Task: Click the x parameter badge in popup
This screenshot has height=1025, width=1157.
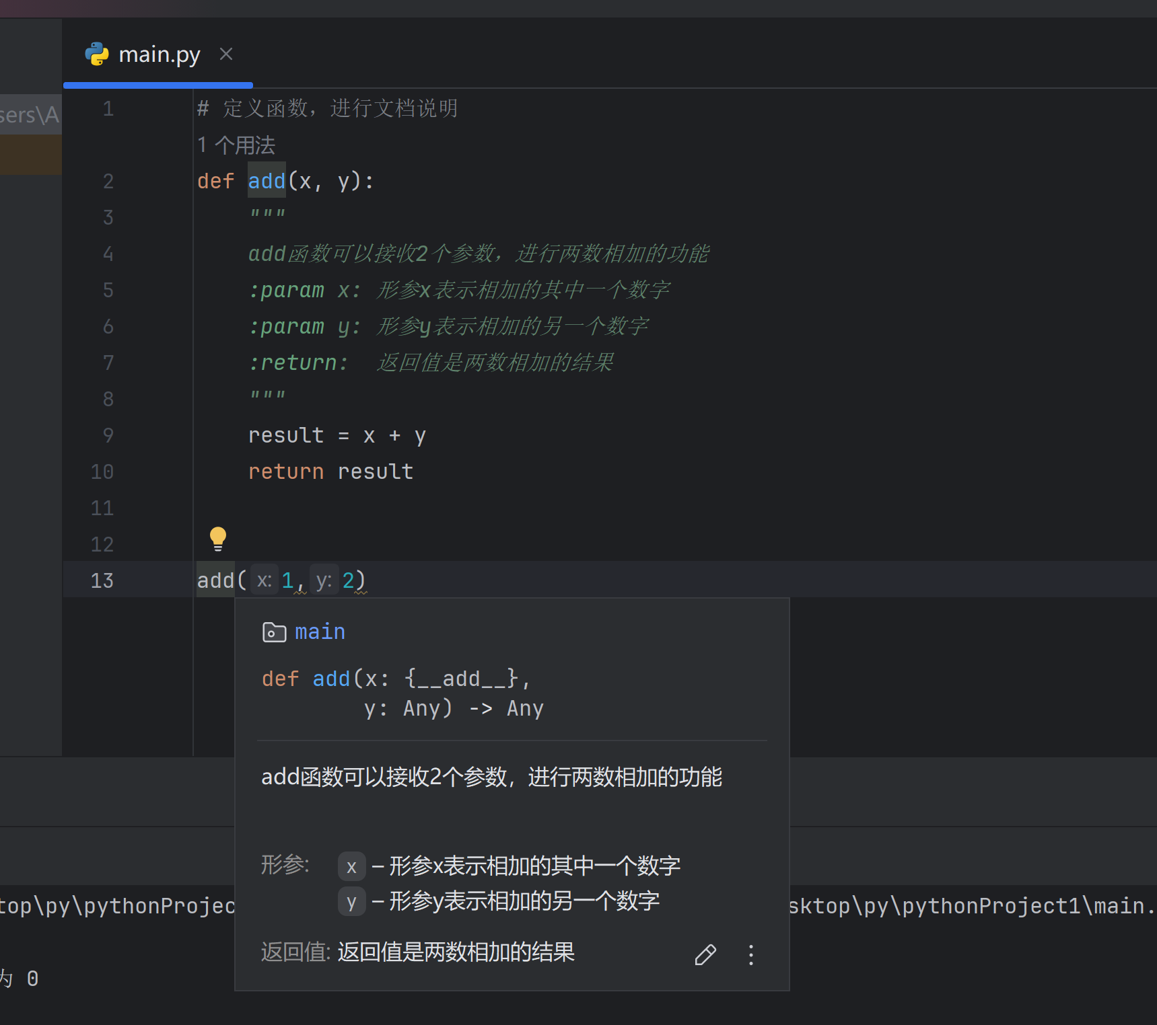Action: click(351, 866)
